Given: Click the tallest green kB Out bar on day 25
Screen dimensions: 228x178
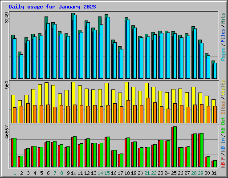Looking at the screenshot, I should [x=175, y=147].
